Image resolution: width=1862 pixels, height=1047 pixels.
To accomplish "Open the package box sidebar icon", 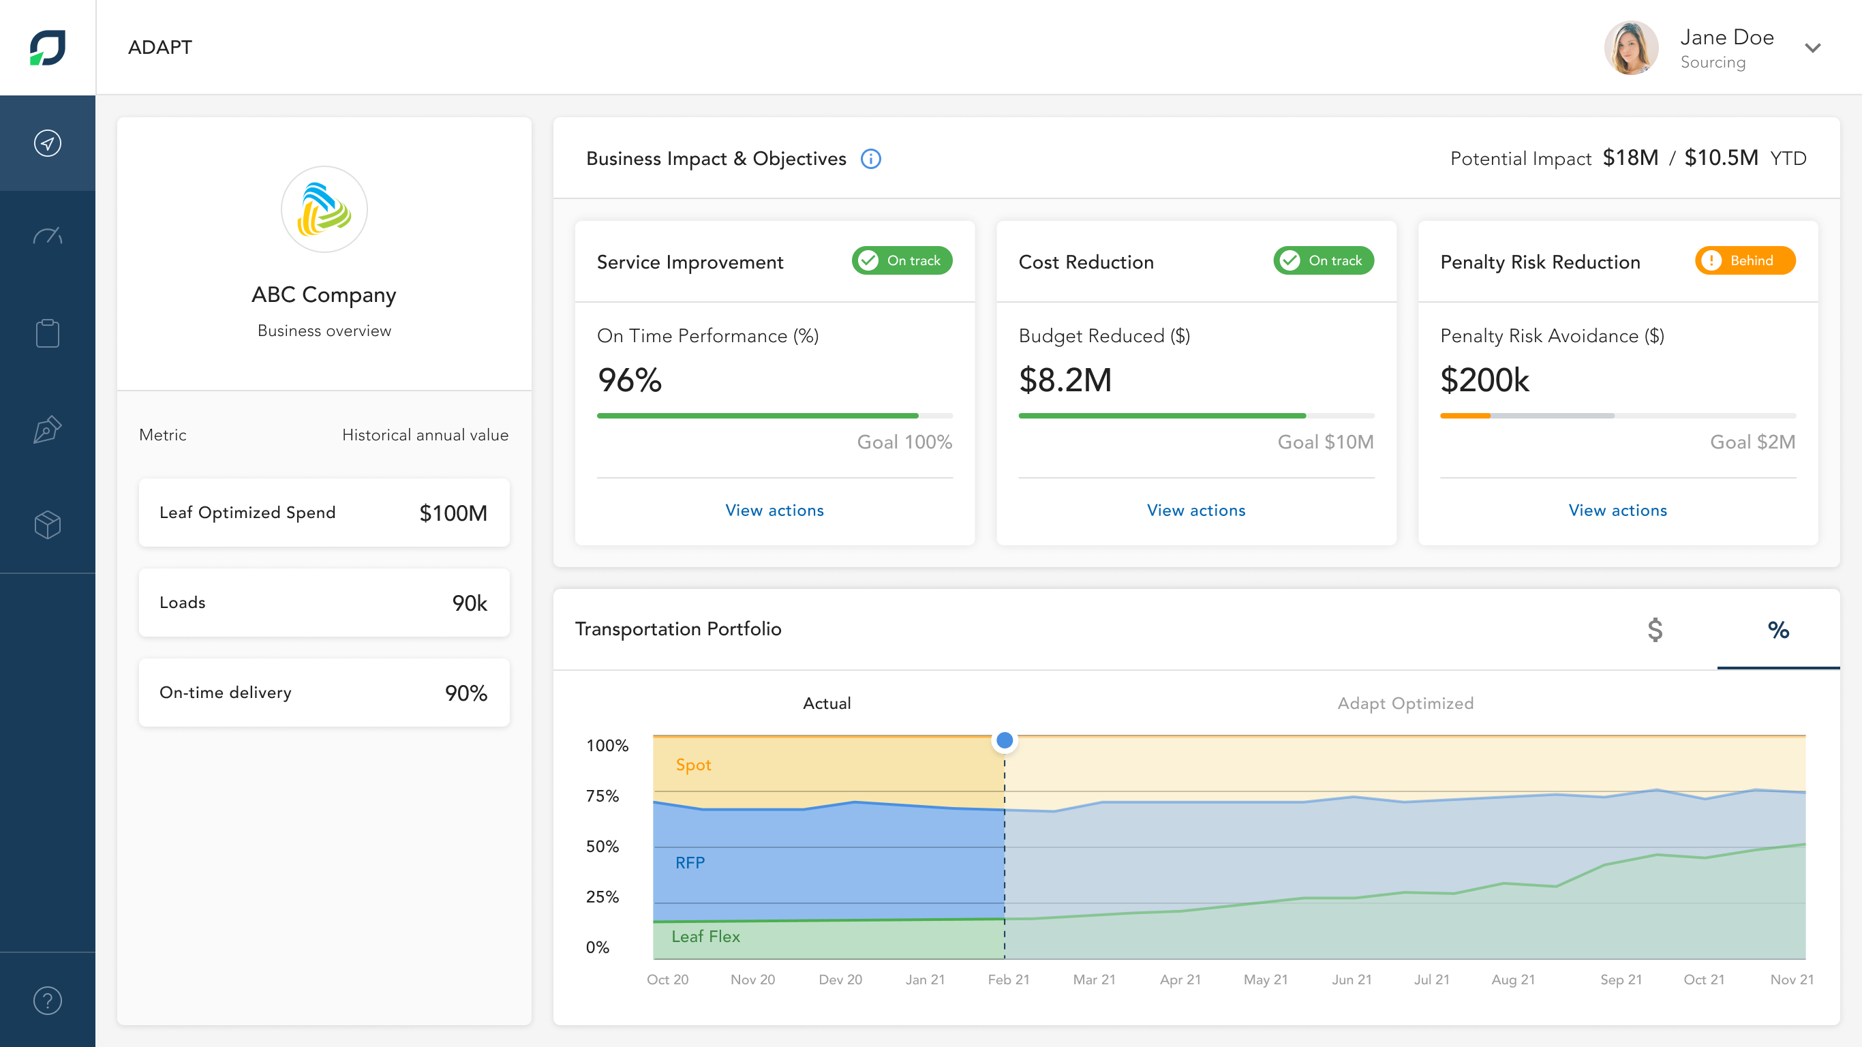I will tap(48, 525).
